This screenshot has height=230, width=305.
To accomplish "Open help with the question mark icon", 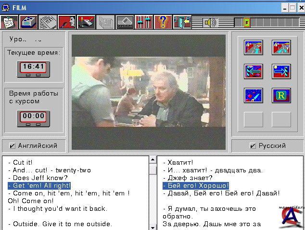I will pyautogui.click(x=164, y=22).
